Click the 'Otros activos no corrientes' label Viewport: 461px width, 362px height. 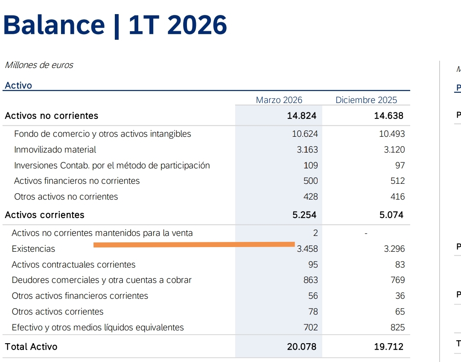tap(66, 197)
